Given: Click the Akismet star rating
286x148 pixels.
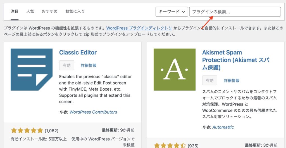Looking at the screenshot, I should click(170, 146).
